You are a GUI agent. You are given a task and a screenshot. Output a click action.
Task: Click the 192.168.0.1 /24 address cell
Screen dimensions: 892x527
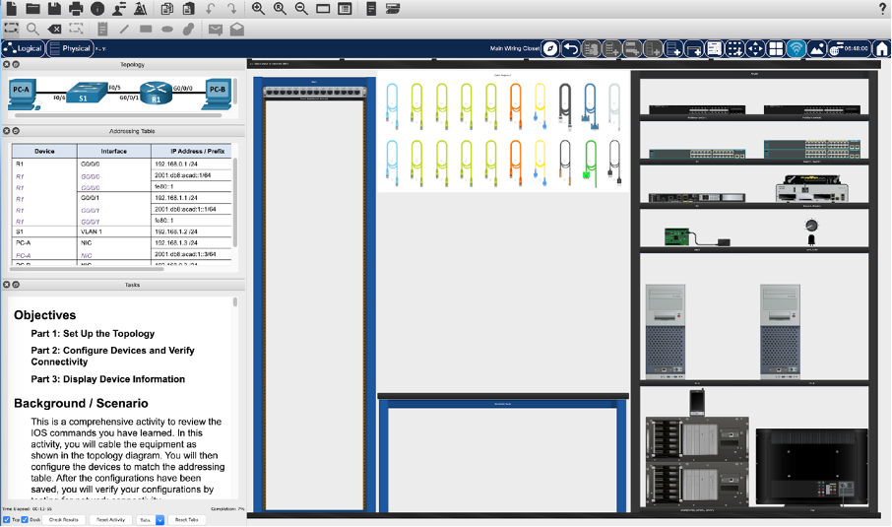click(191, 164)
